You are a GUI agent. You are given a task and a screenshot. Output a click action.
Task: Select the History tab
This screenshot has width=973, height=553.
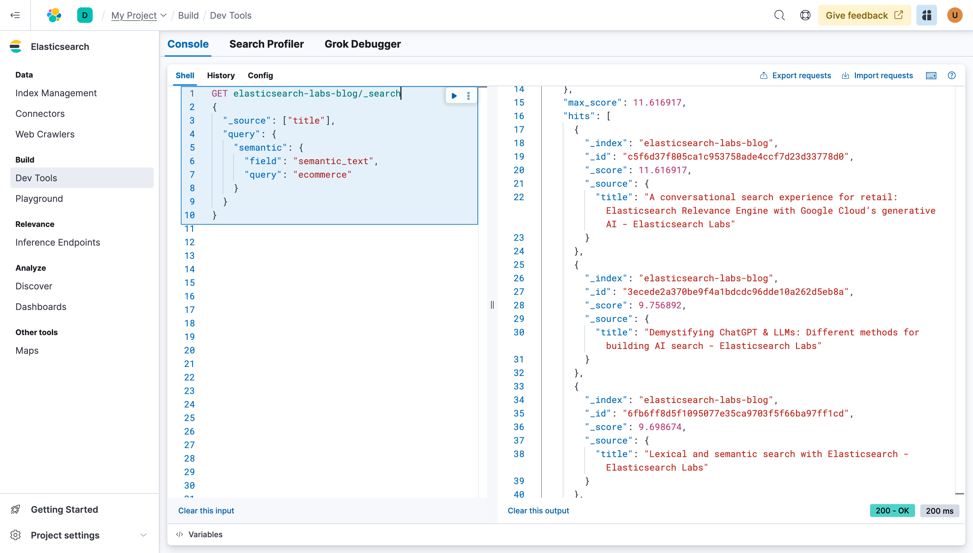pyautogui.click(x=221, y=76)
